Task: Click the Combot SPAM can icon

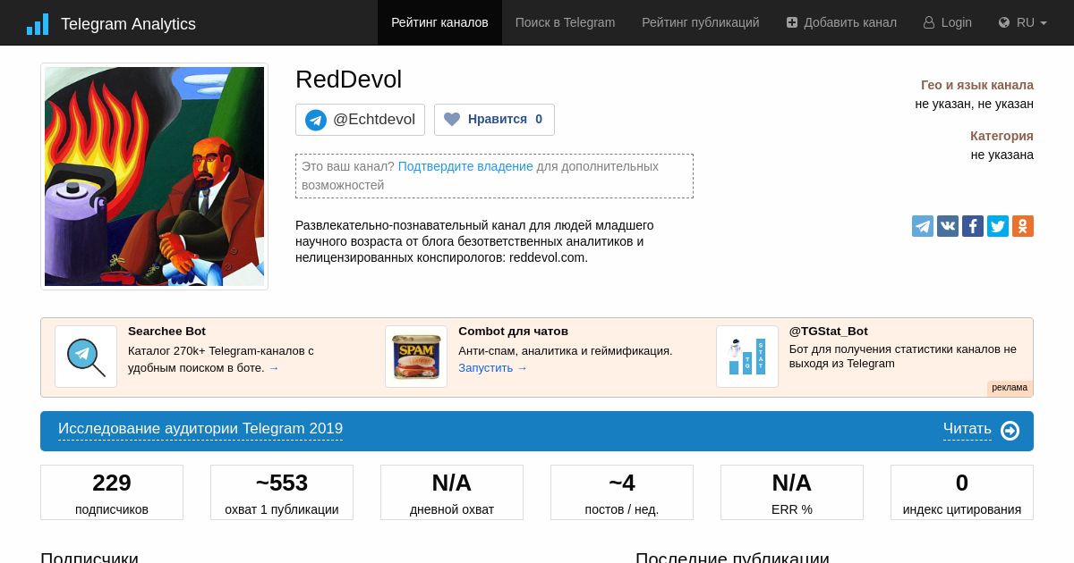Action: click(416, 357)
